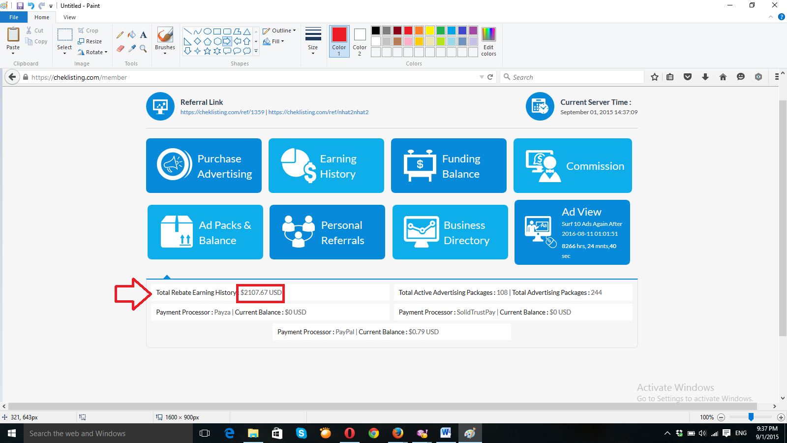Crop the image to the selection

tap(88, 31)
